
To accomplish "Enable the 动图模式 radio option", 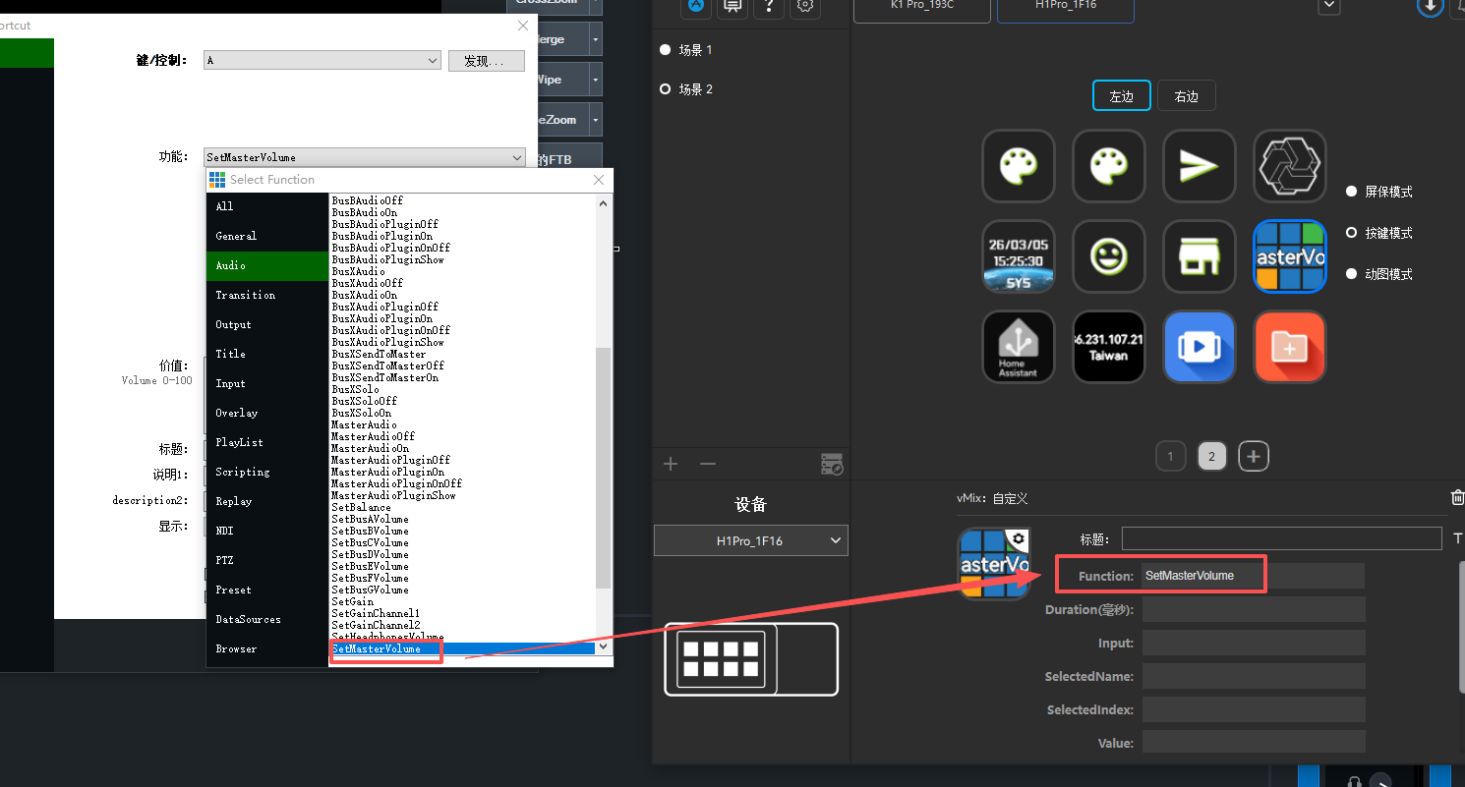I will [x=1352, y=274].
